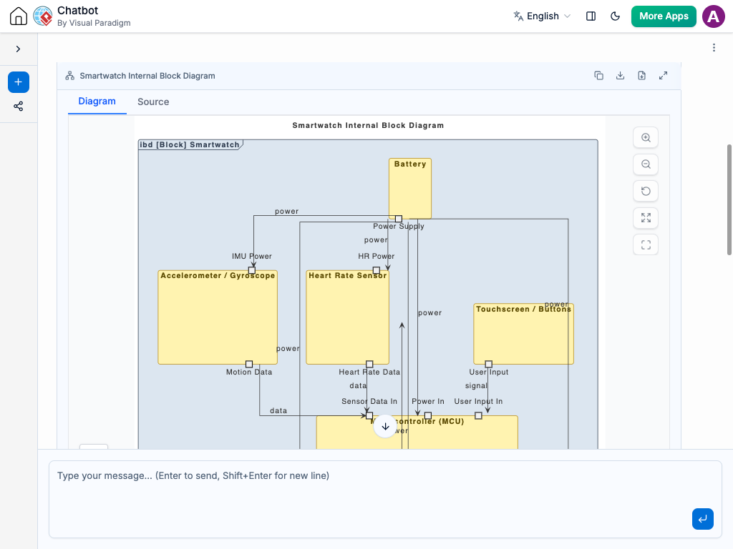Export the diagram as a file

pos(641,76)
